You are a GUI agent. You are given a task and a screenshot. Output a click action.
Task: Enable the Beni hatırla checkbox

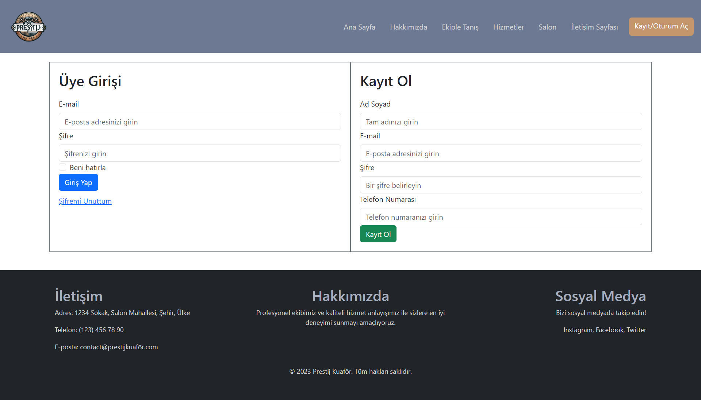62,167
